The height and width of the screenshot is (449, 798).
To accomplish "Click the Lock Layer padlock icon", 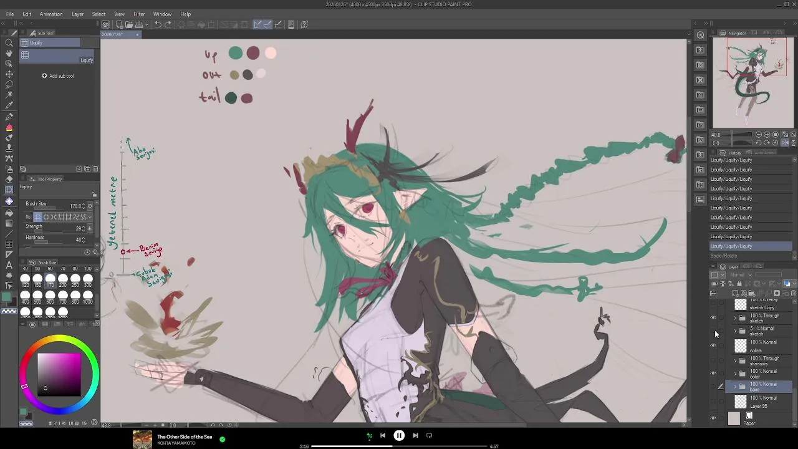I will (739, 284).
